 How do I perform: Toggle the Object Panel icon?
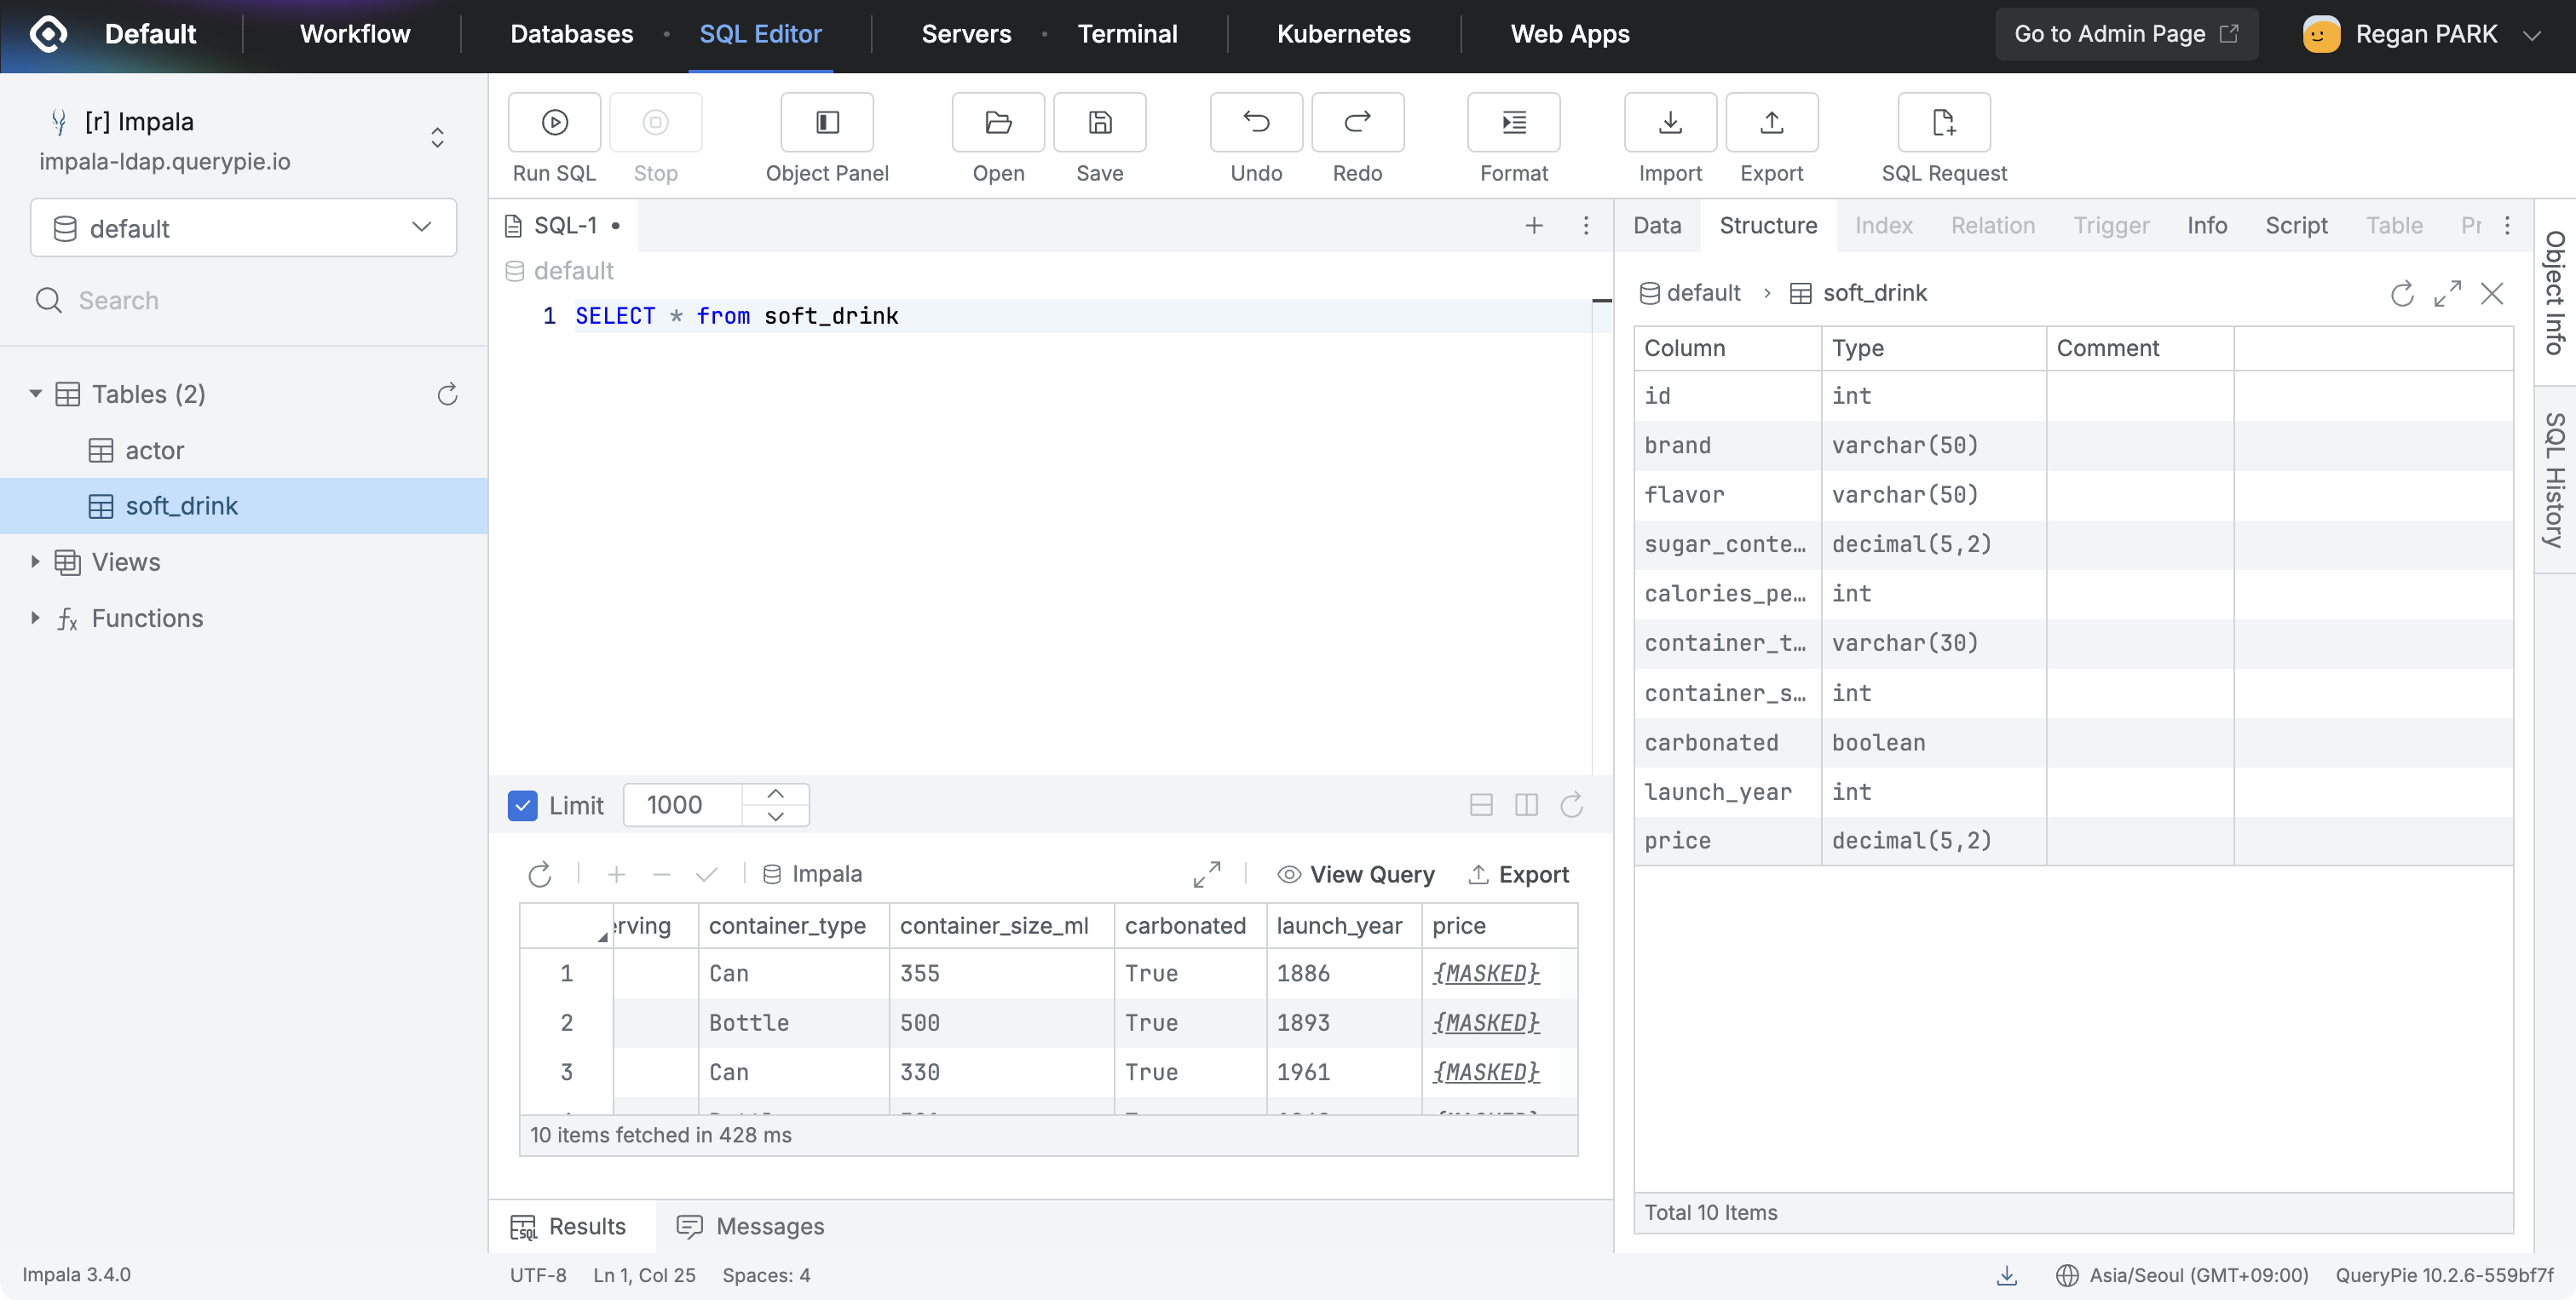coord(826,122)
